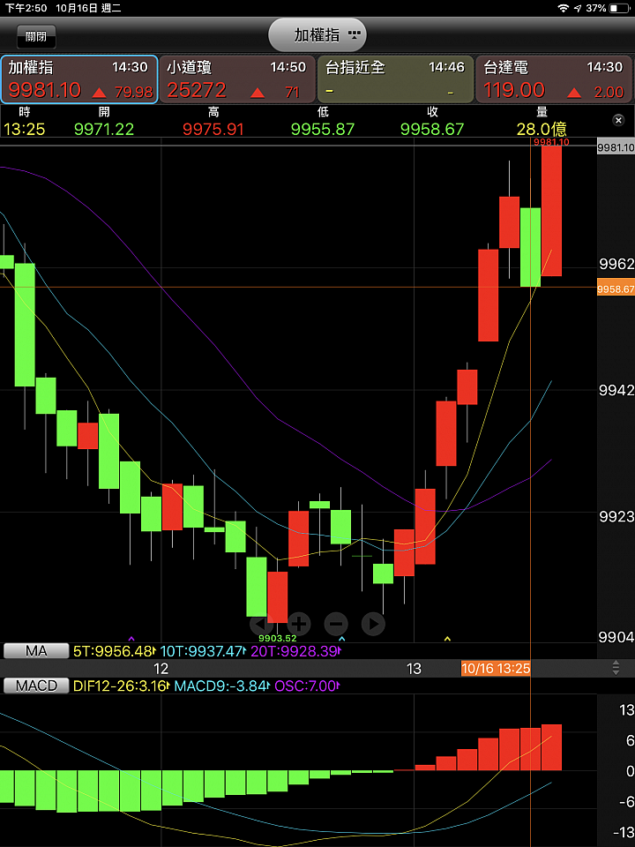Click the close value 9958.67 in info bar
Viewport: 635px width, 847px height.
click(x=432, y=129)
